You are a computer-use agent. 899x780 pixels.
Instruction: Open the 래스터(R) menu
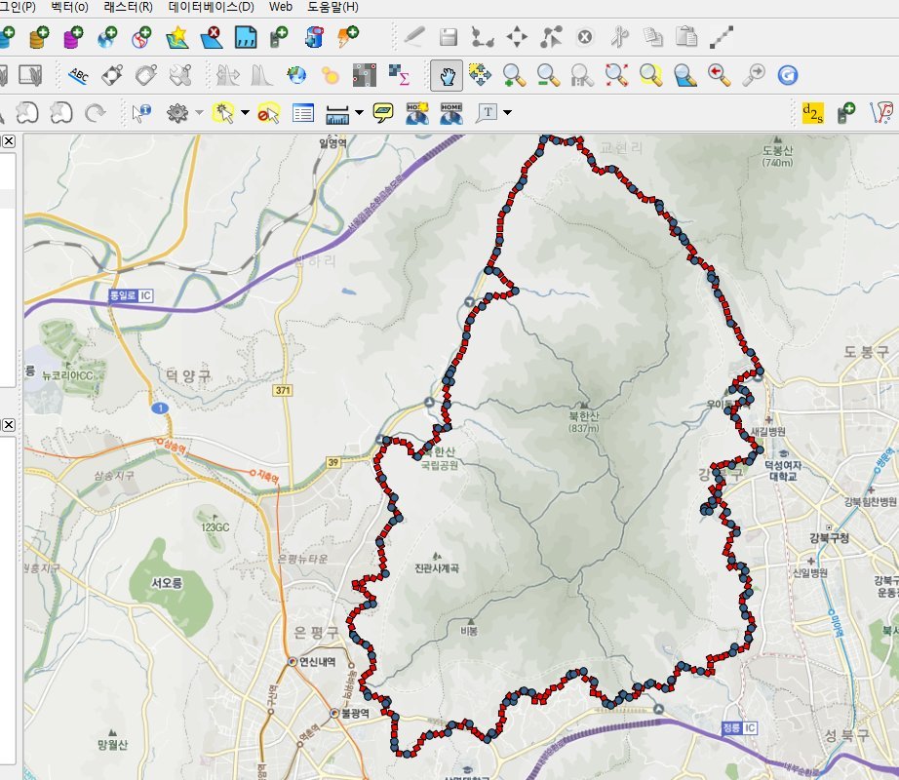pos(128,7)
